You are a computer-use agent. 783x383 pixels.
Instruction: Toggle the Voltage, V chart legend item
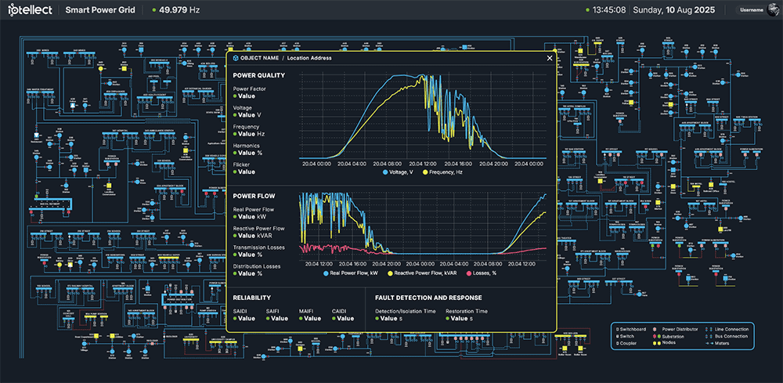pos(401,171)
